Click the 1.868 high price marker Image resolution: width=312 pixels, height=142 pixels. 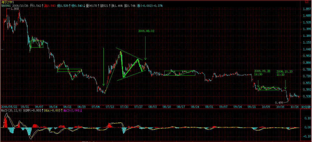coord(15,9)
